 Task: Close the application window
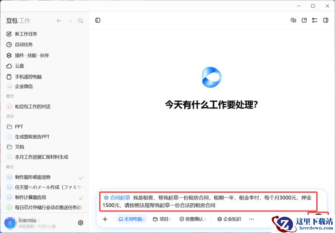327,6
